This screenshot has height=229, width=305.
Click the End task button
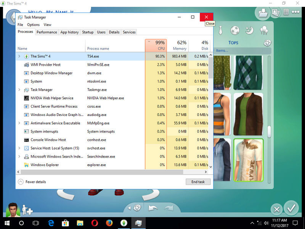point(198,182)
